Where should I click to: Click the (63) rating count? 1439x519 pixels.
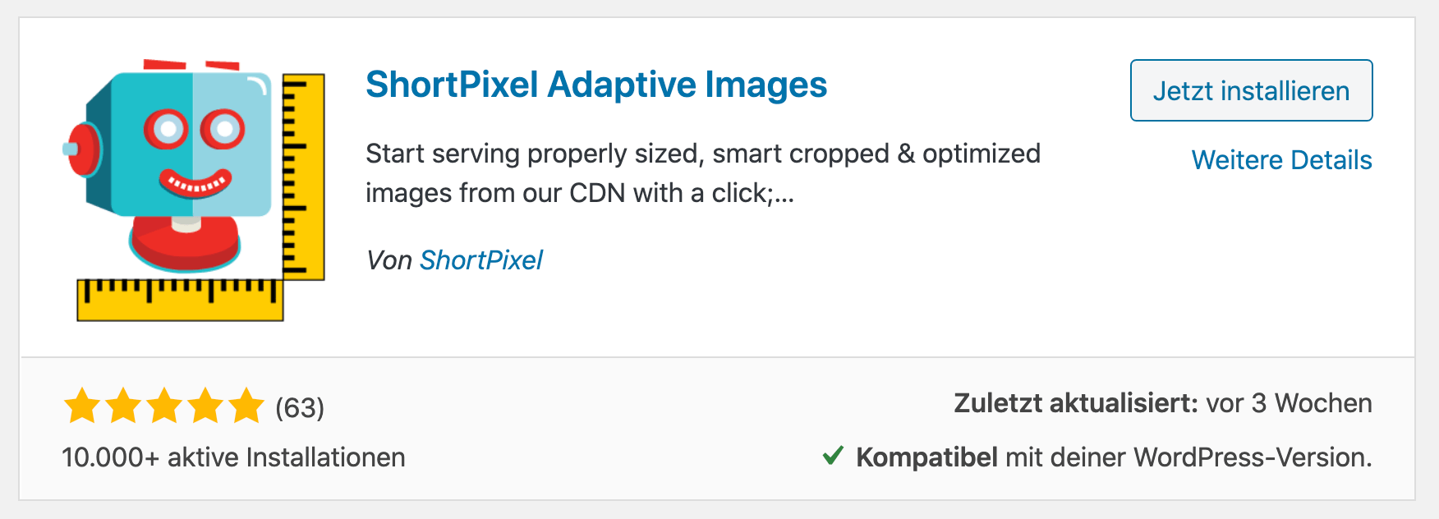pyautogui.click(x=300, y=408)
